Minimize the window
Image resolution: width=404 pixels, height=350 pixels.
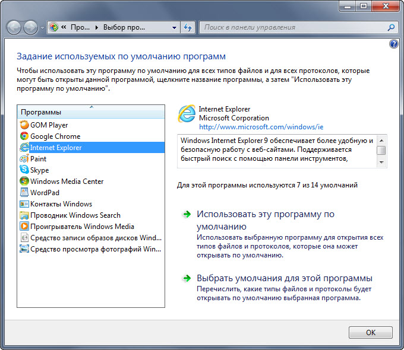pyautogui.click(x=348, y=6)
